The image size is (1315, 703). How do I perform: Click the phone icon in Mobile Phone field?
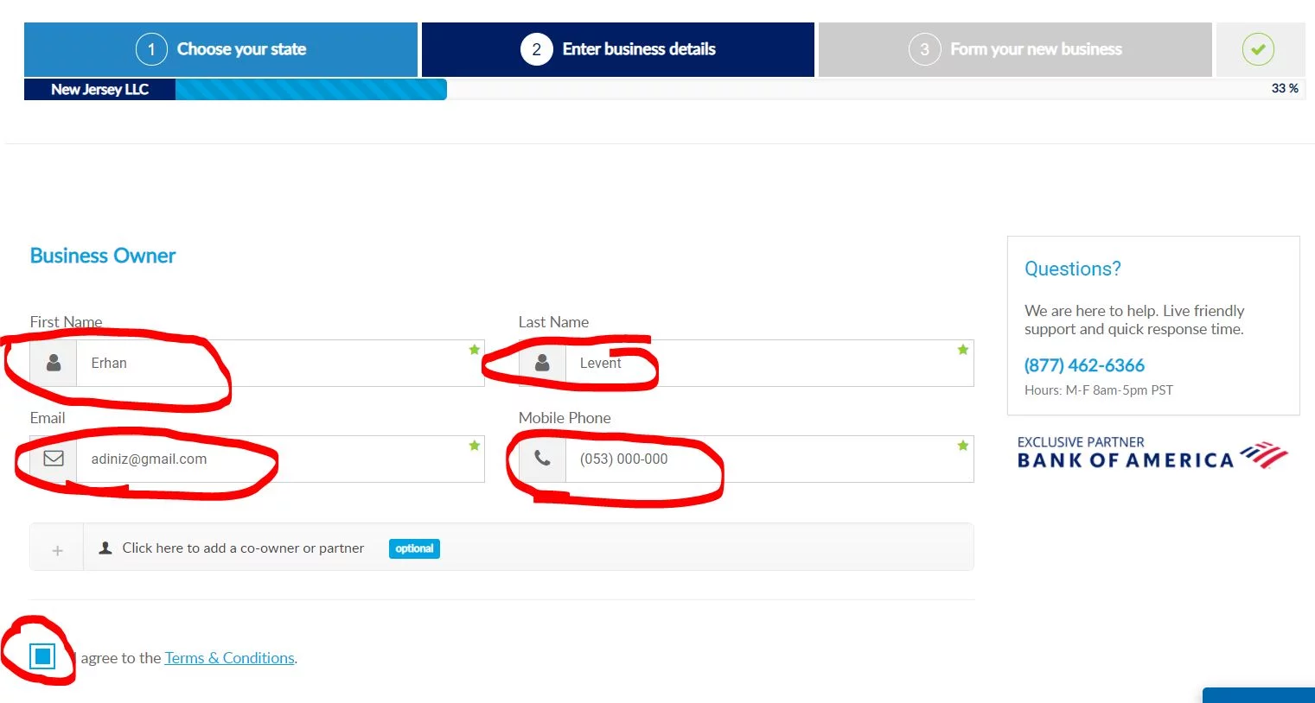coord(542,459)
